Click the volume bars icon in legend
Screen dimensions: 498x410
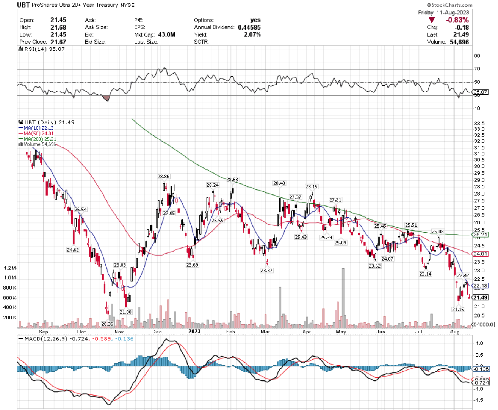pos(21,144)
